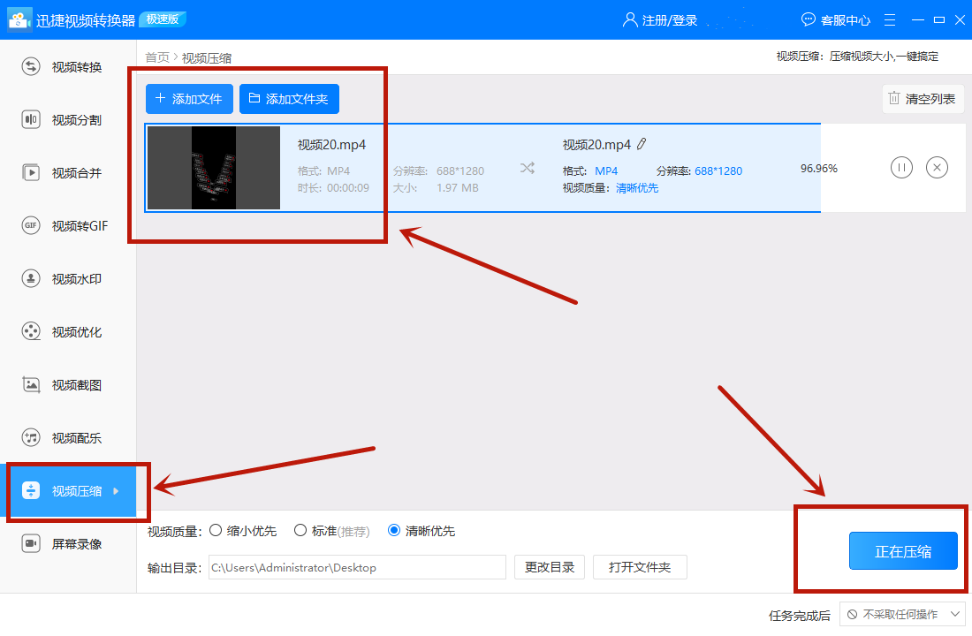The image size is (972, 636).
Task: Click the output directory path field
Action: 357,567
